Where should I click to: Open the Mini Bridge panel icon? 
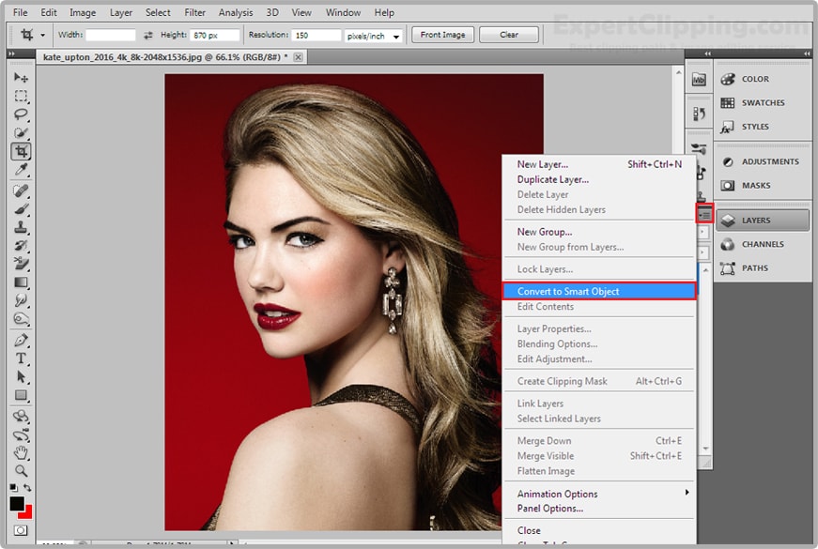point(698,80)
